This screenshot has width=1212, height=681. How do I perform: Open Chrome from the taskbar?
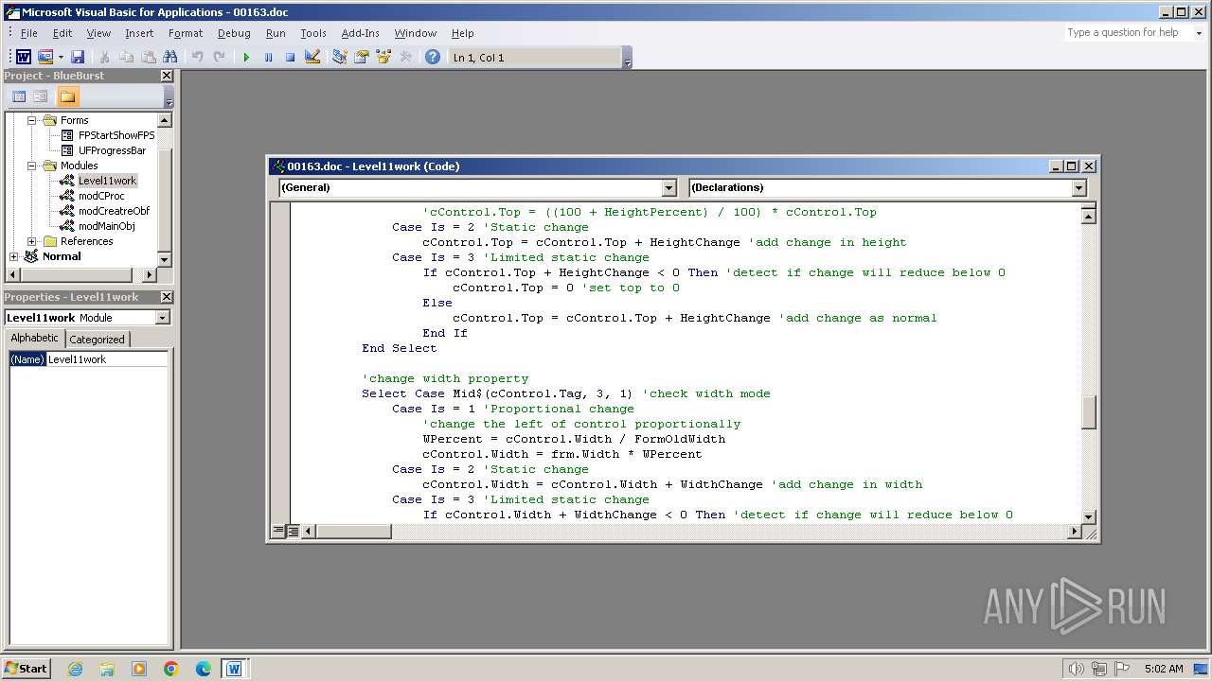170,669
